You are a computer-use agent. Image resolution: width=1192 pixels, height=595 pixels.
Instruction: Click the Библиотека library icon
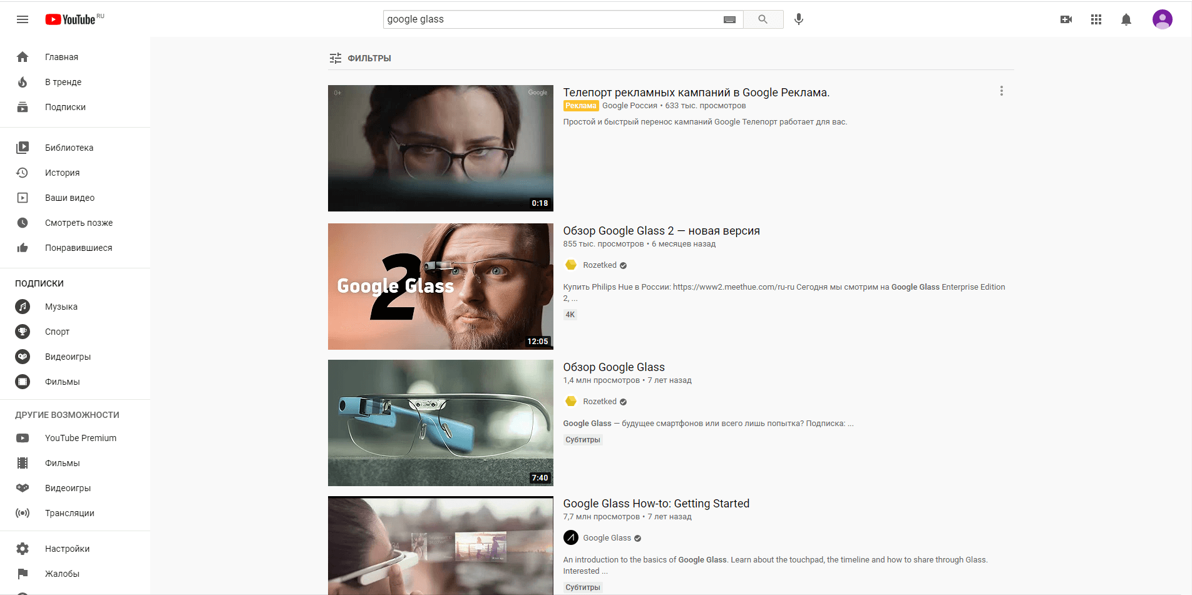[23, 148]
